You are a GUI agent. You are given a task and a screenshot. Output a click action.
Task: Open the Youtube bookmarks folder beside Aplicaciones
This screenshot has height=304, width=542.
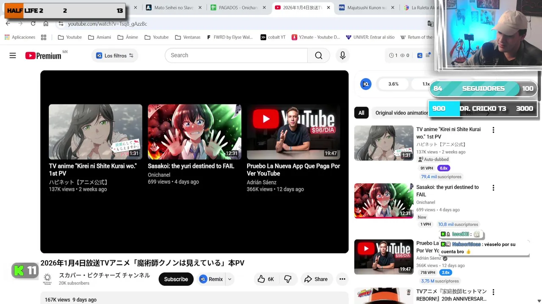click(70, 37)
